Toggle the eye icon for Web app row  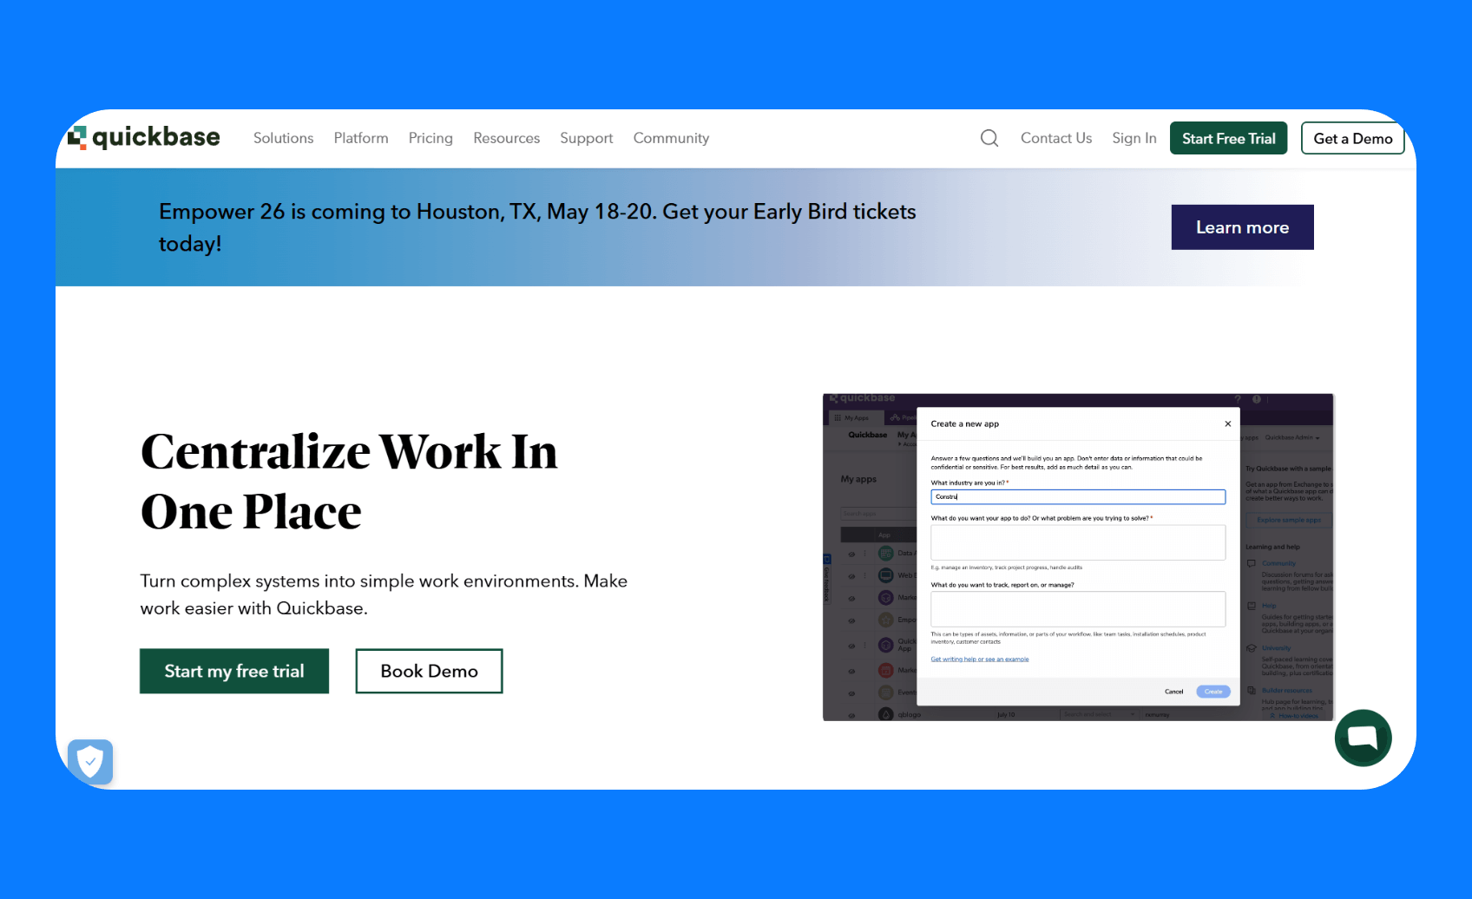click(x=851, y=576)
